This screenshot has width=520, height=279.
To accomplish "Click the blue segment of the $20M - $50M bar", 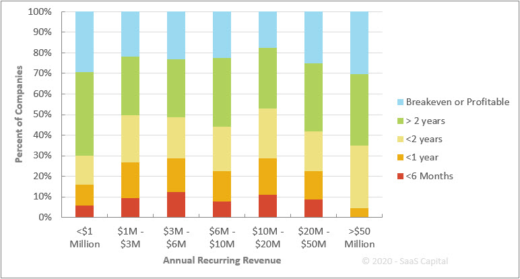I will (x=313, y=38).
